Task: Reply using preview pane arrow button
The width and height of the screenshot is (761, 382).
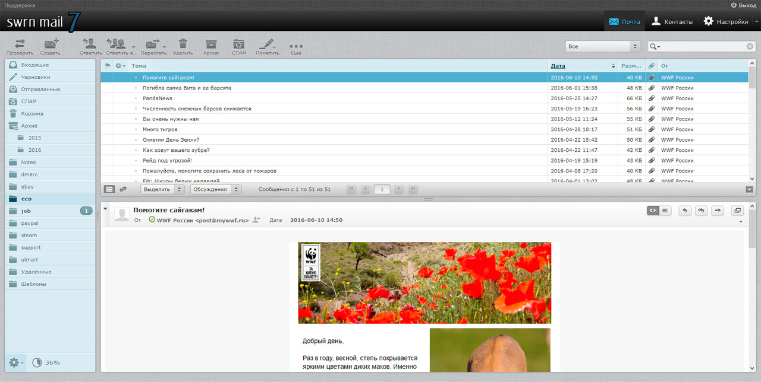Action: [685, 210]
